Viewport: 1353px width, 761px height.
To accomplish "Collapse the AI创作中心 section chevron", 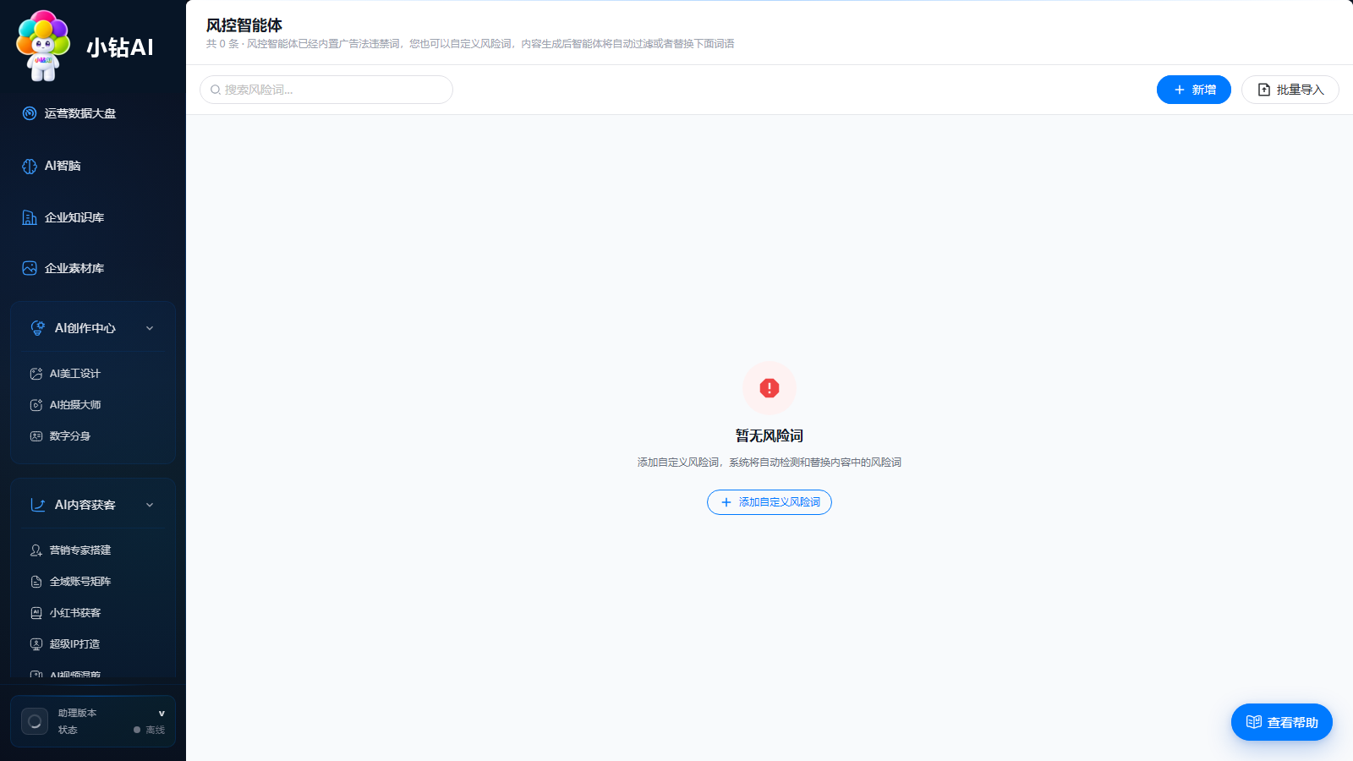I will click(x=150, y=328).
